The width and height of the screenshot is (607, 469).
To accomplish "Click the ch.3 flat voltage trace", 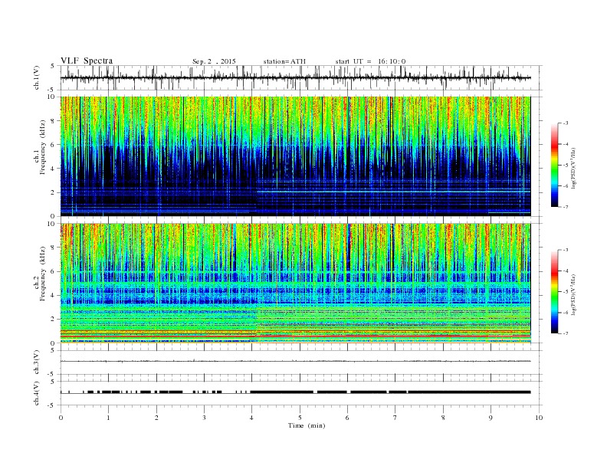I will coord(295,361).
